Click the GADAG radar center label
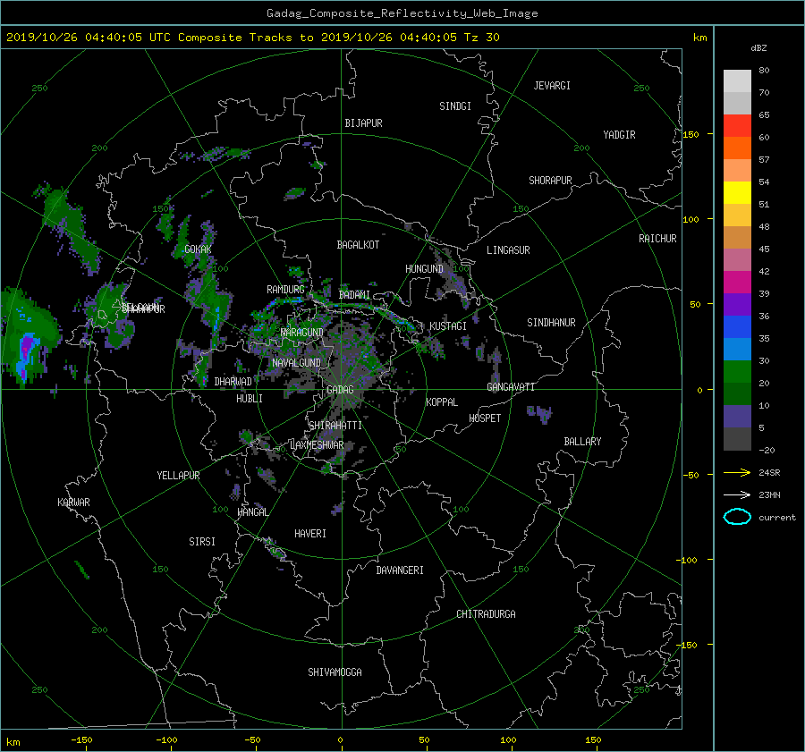This screenshot has width=805, height=752. tap(340, 390)
